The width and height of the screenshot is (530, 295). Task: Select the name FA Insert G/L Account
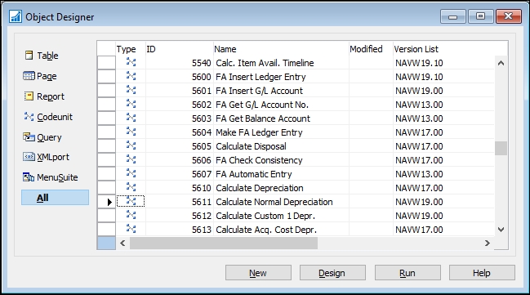259,91
